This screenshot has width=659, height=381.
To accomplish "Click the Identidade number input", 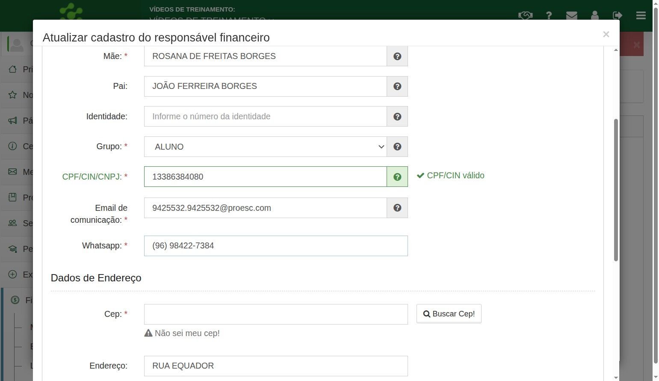I will (265, 117).
